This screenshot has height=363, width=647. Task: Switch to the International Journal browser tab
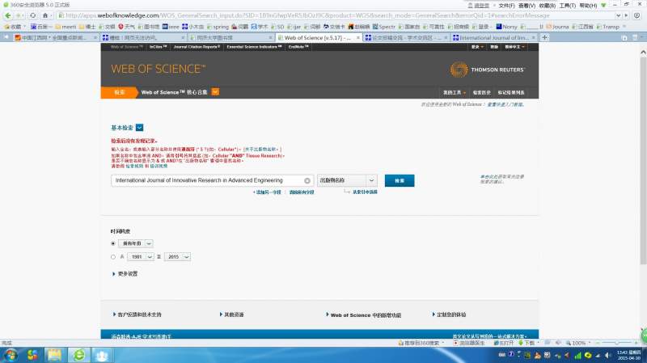(494, 37)
